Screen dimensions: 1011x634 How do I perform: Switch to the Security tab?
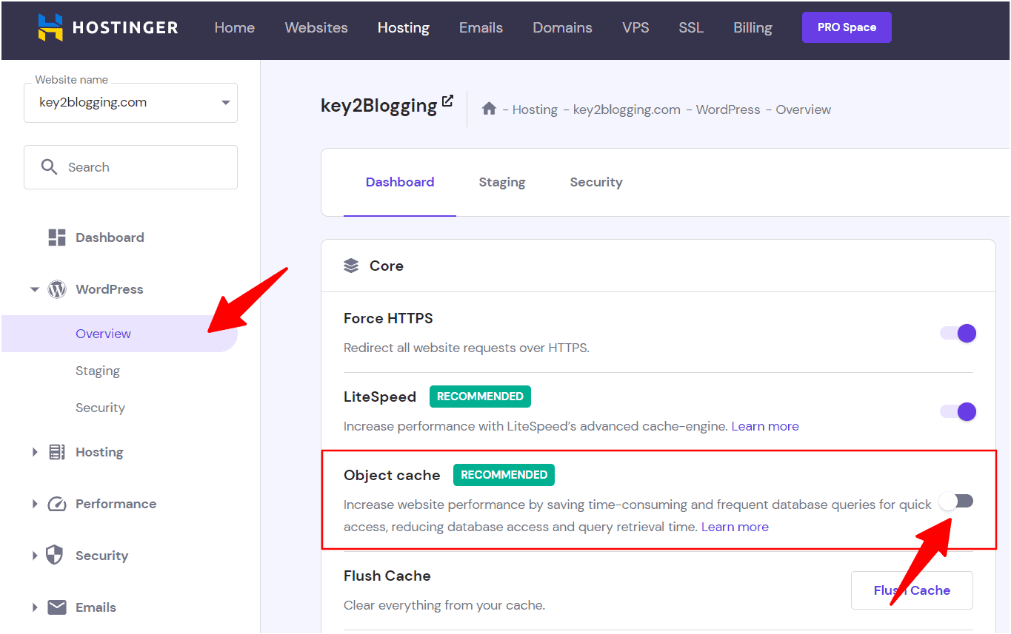tap(596, 182)
